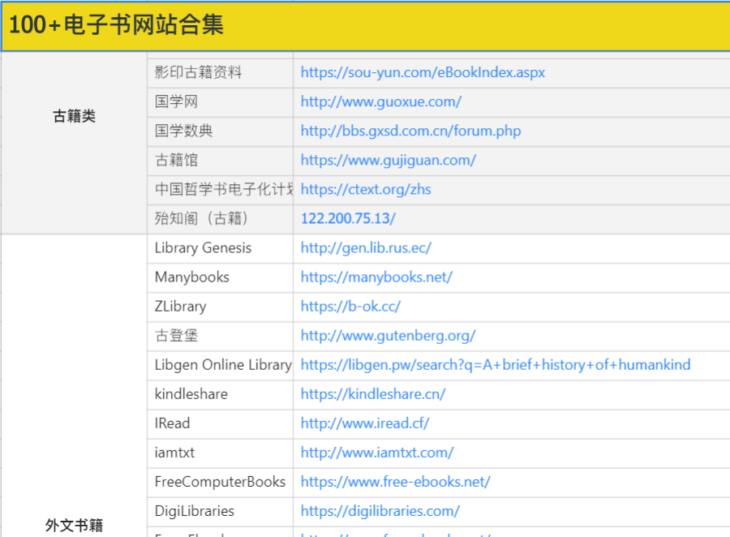Open the www.iamtxt.com link
This screenshot has width=730, height=537.
coord(377,453)
